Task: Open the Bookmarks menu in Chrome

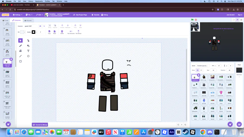Action: point(39,1)
